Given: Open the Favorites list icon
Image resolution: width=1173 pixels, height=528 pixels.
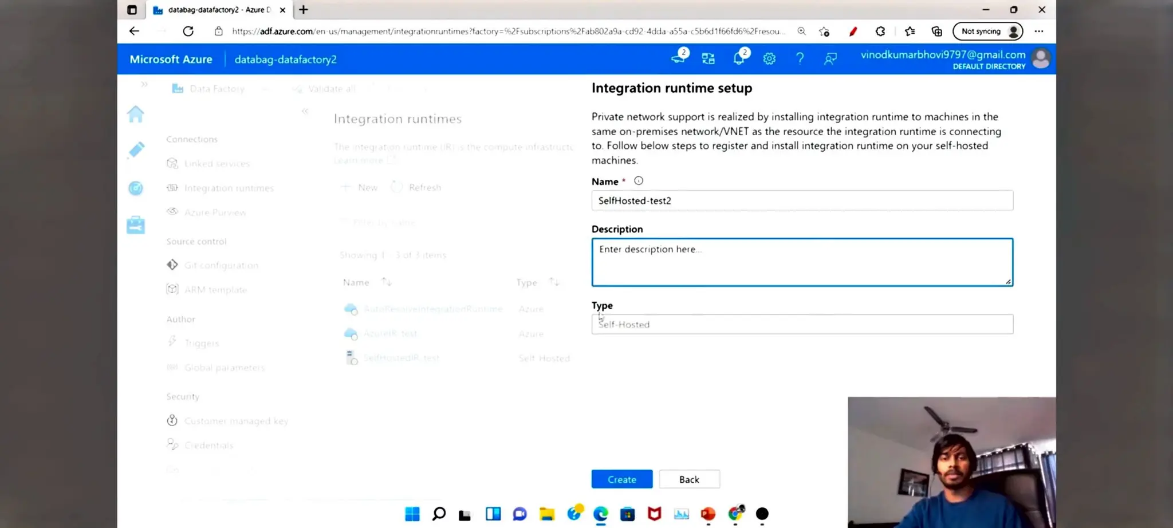Looking at the screenshot, I should (910, 31).
